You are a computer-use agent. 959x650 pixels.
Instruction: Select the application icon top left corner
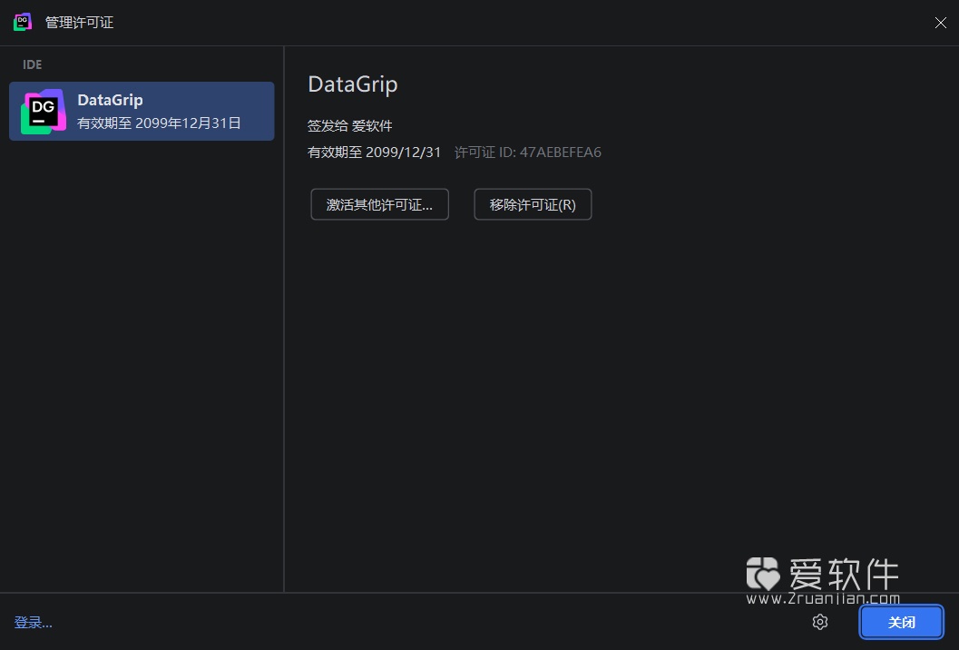pyautogui.click(x=22, y=21)
